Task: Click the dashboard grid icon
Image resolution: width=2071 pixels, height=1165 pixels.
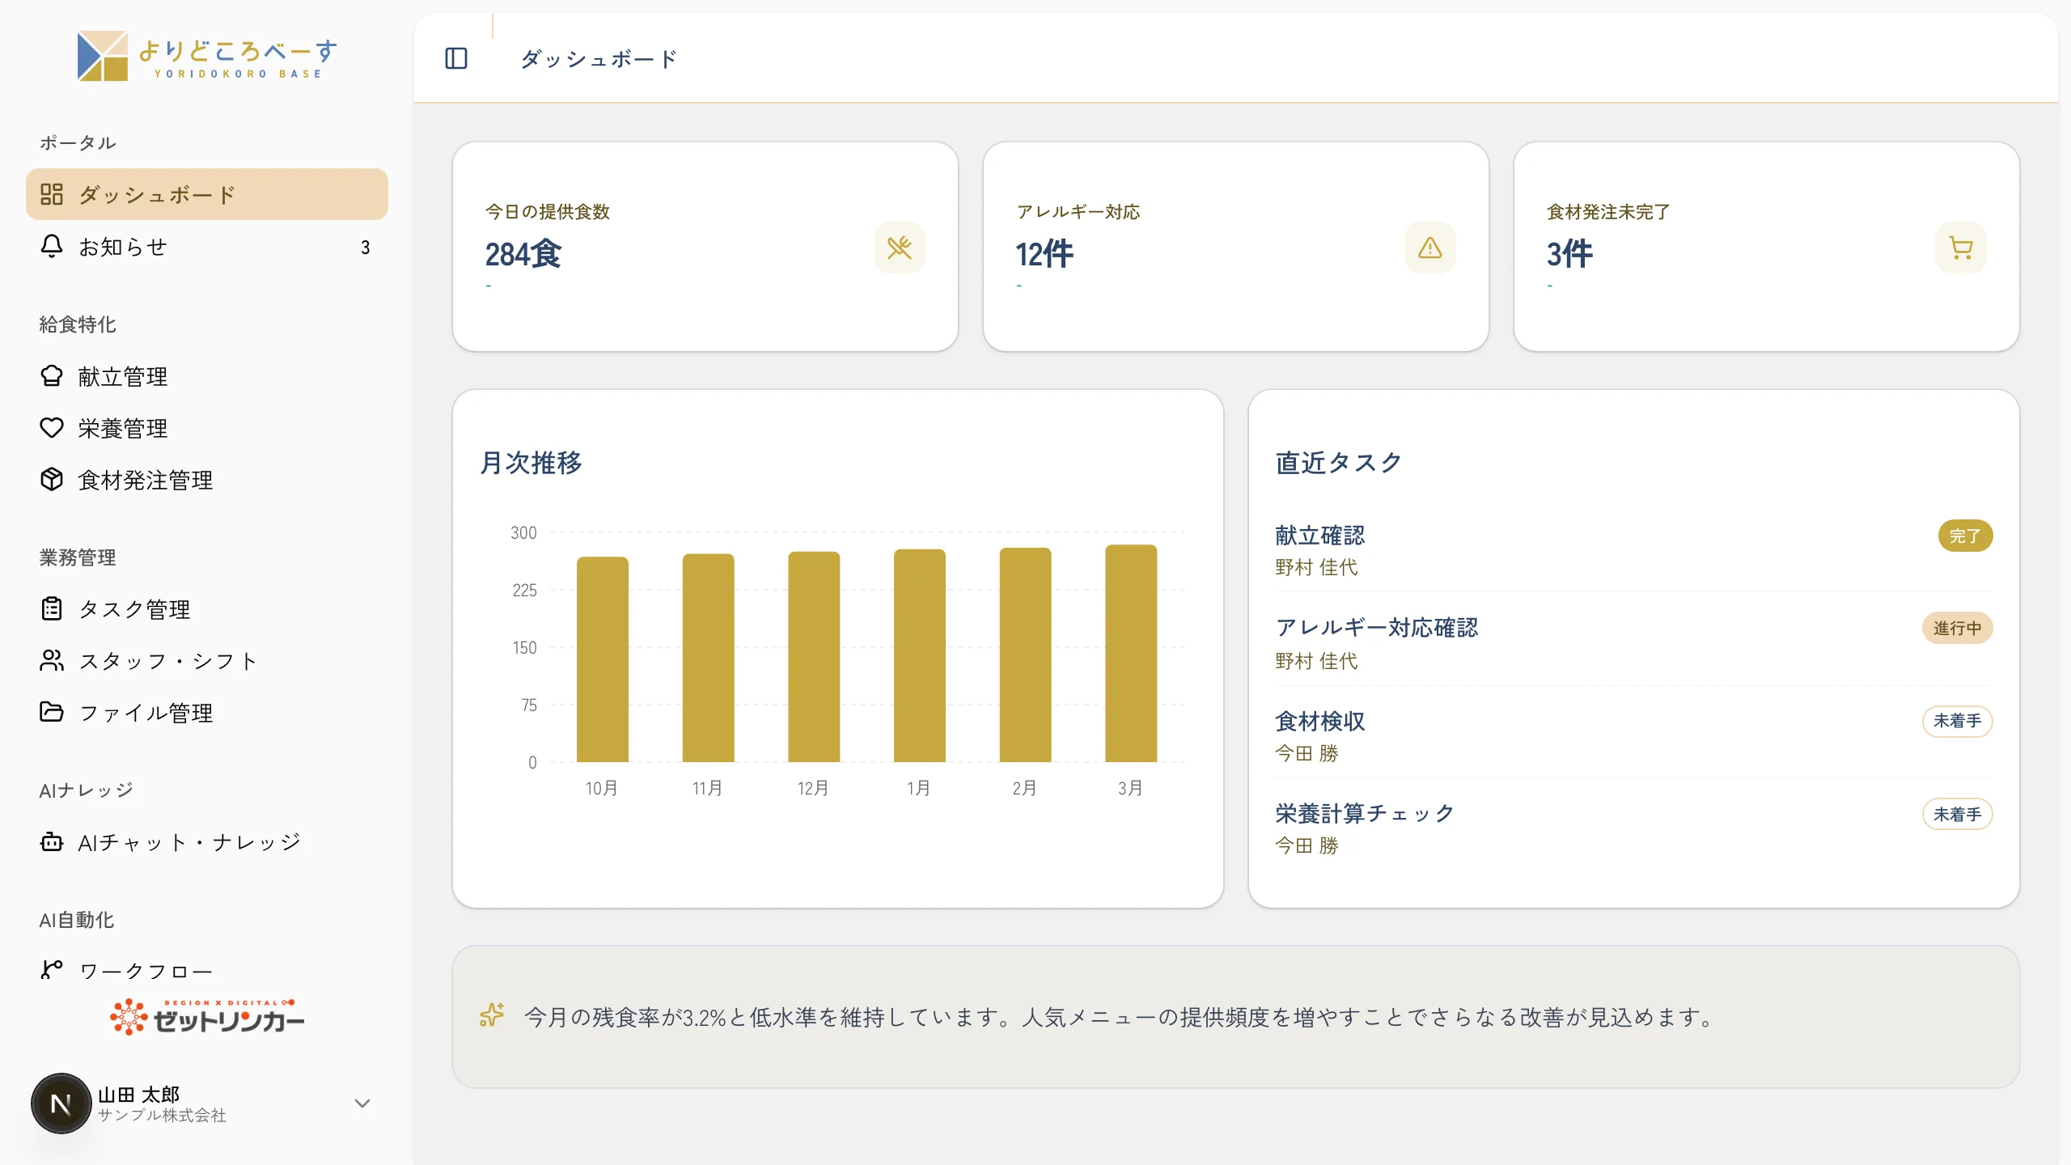Action: 52,194
